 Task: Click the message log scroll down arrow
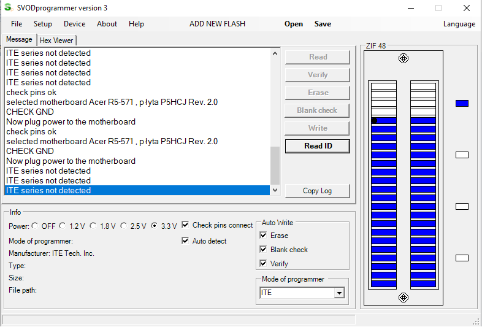(x=275, y=190)
